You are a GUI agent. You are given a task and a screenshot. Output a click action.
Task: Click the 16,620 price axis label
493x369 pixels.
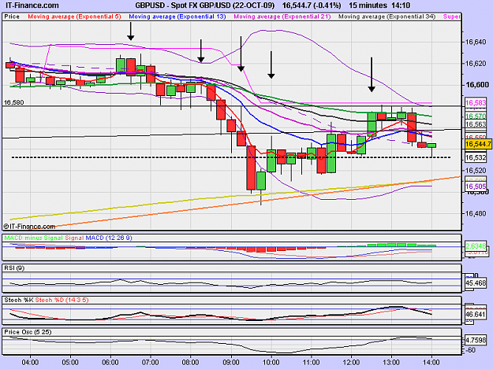tap(476, 63)
